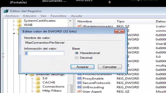Click the CACHE folder icon
This screenshot has height=93, width=166.
[x=38, y=82]
